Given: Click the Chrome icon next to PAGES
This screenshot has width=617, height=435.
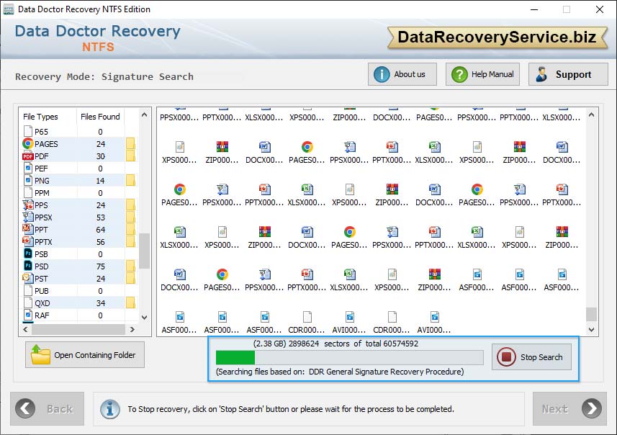Looking at the screenshot, I should pos(28,144).
